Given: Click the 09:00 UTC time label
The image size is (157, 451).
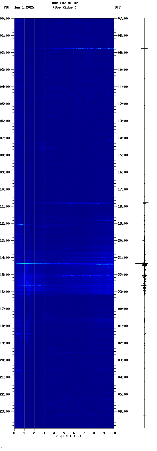Looking at the screenshot, I should (123, 53).
